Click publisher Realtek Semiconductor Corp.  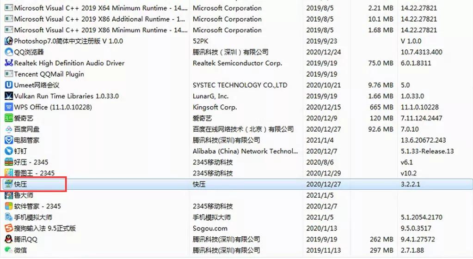pos(237,63)
